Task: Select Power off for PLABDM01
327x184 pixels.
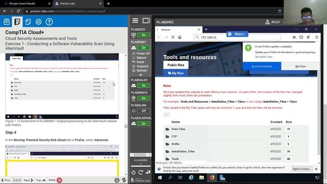Action: pos(141,53)
